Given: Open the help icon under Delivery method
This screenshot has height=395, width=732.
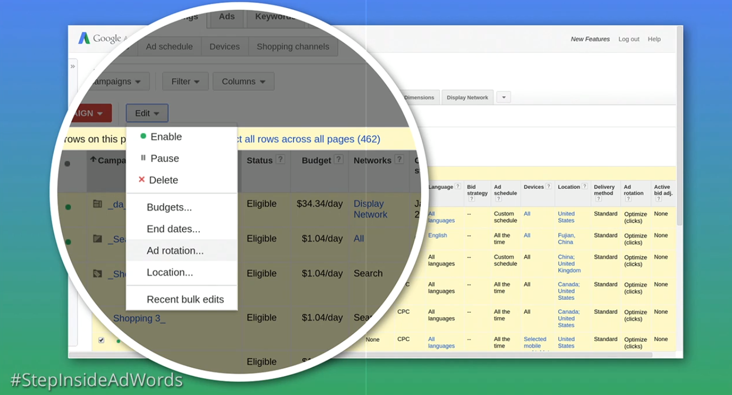Looking at the screenshot, I should coord(598,199).
